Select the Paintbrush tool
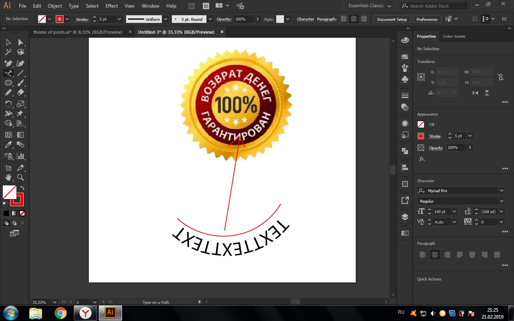514x321 pixels. (x=20, y=83)
